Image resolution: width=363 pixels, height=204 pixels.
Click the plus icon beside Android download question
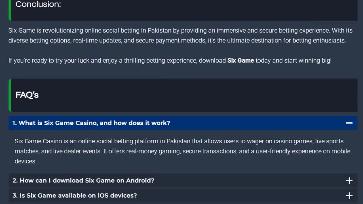click(x=349, y=181)
